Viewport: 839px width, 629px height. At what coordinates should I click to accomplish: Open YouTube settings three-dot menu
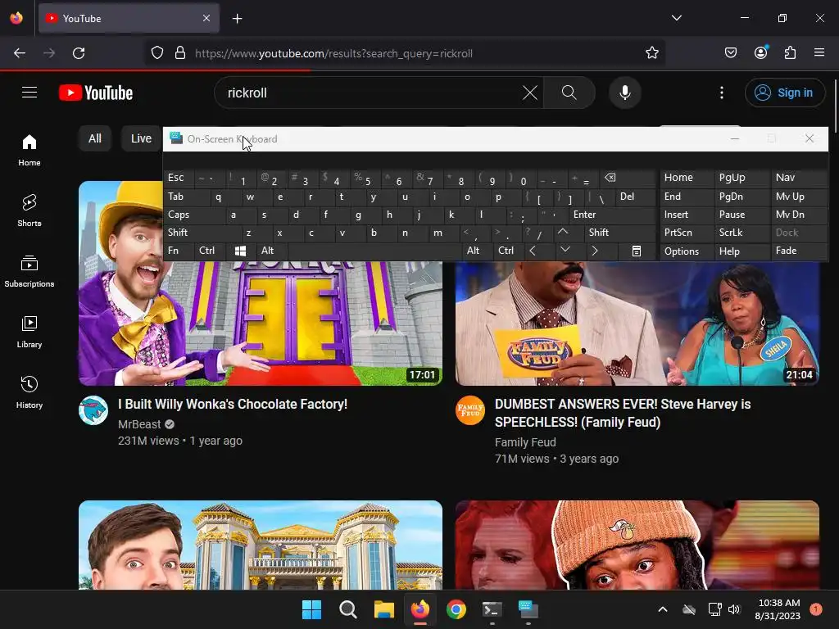click(722, 93)
